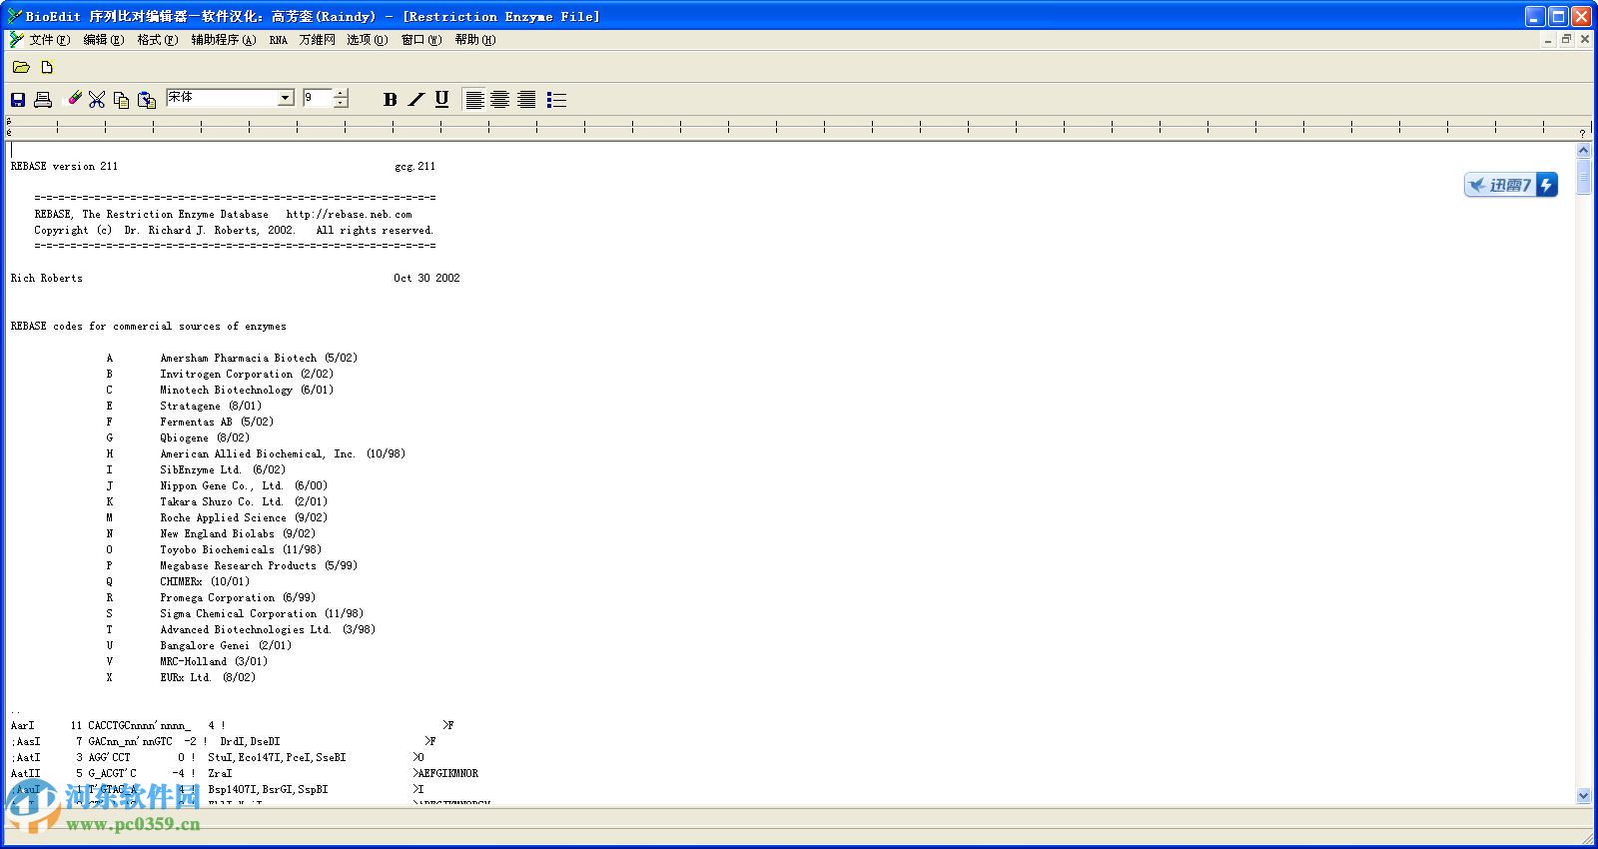Open the 文件(F) menu
Image resolution: width=1598 pixels, height=849 pixels.
pos(49,40)
